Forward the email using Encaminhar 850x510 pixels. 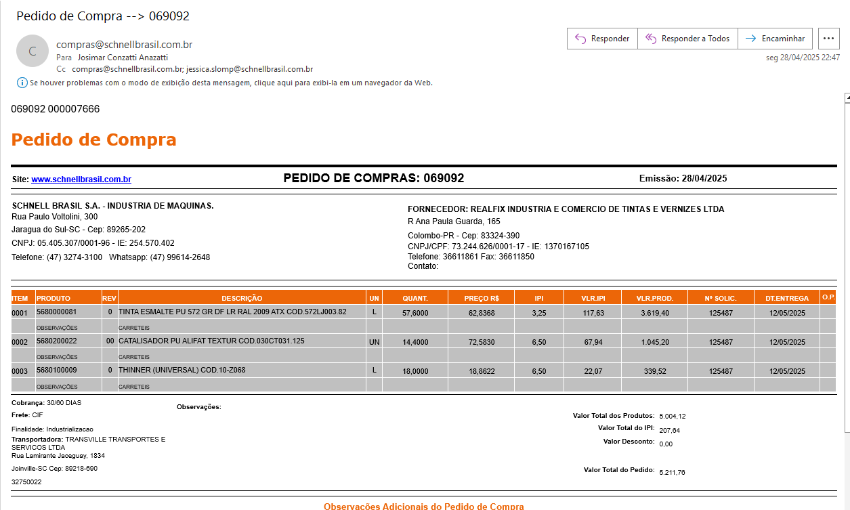pos(775,39)
